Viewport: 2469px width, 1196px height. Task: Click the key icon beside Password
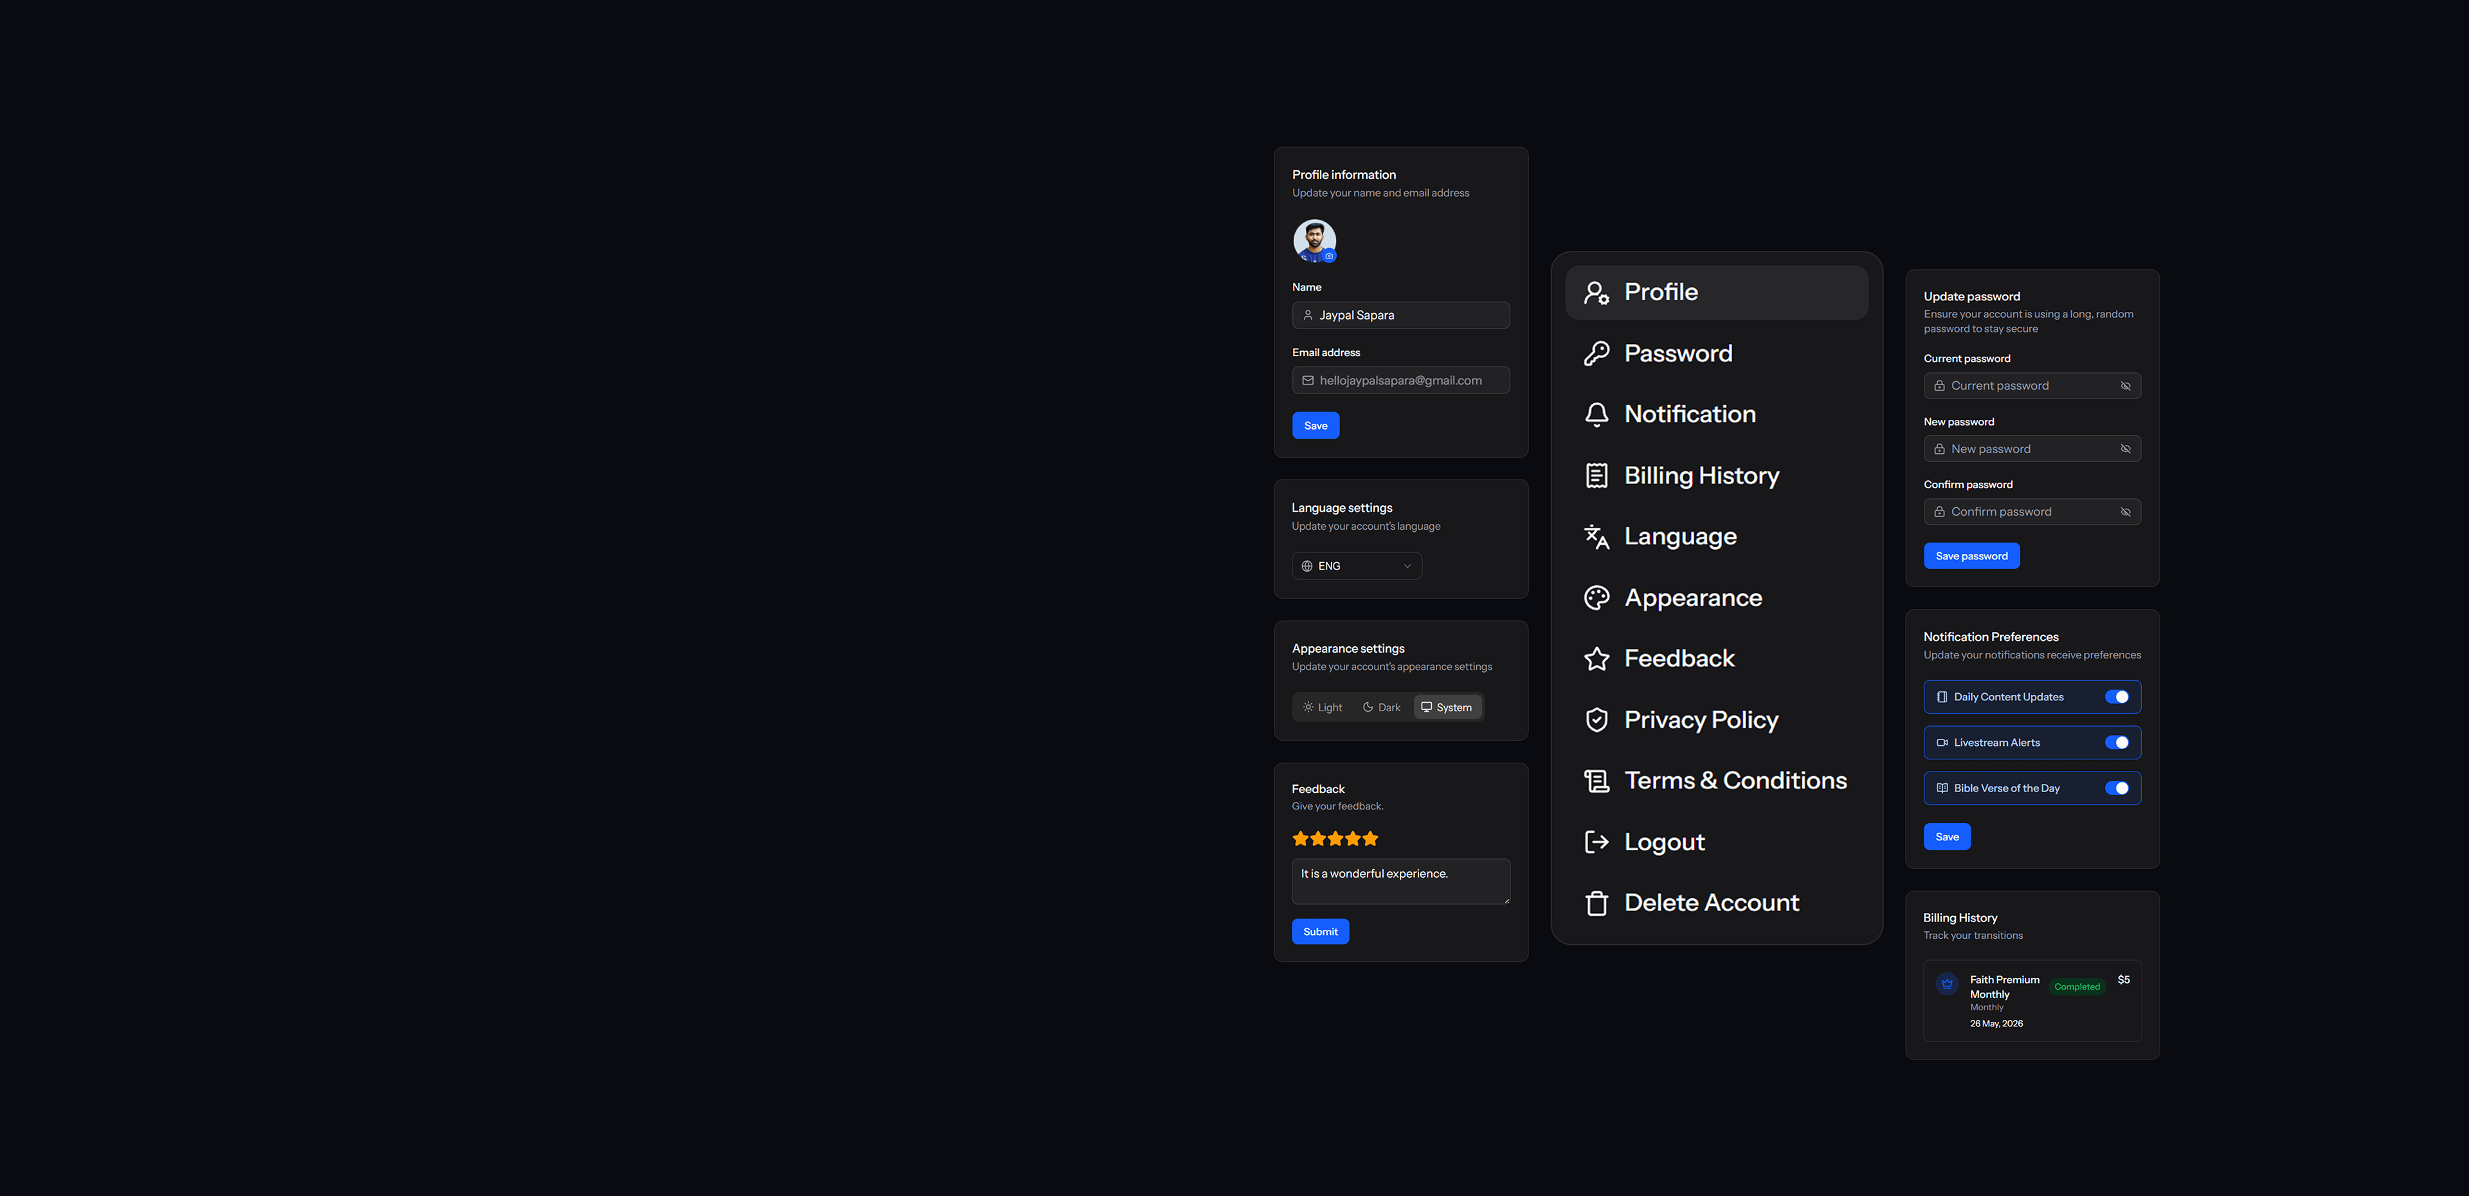click(1596, 354)
